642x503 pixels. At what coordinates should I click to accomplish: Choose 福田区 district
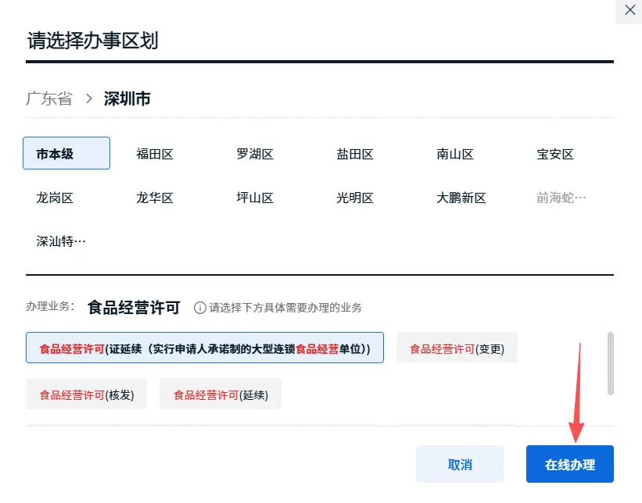click(155, 154)
